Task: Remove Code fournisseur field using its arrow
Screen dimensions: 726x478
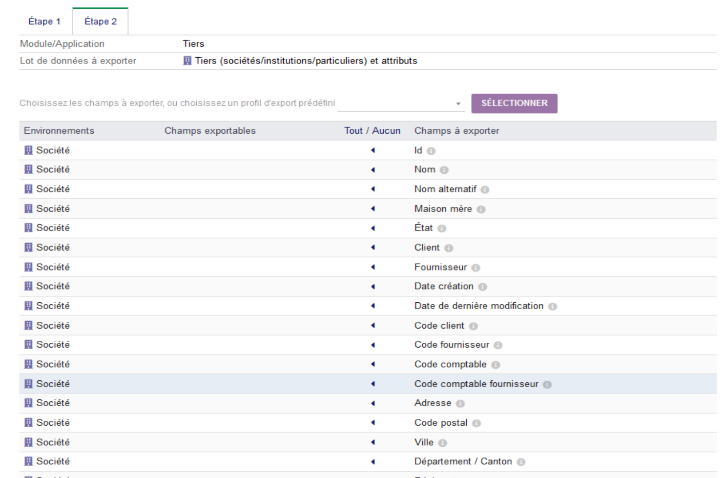Action: point(373,345)
